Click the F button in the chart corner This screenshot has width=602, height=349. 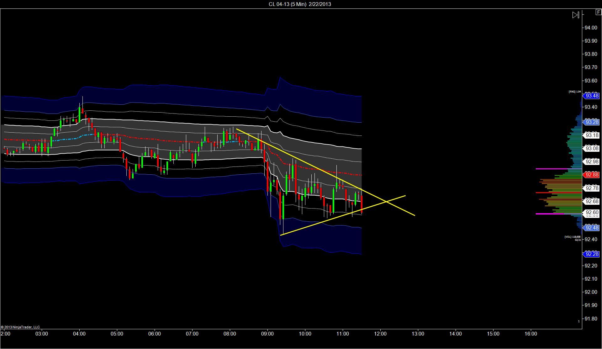point(599,12)
